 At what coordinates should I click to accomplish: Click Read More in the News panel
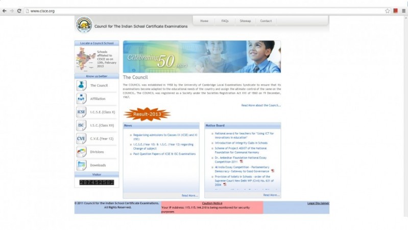[x=189, y=195]
